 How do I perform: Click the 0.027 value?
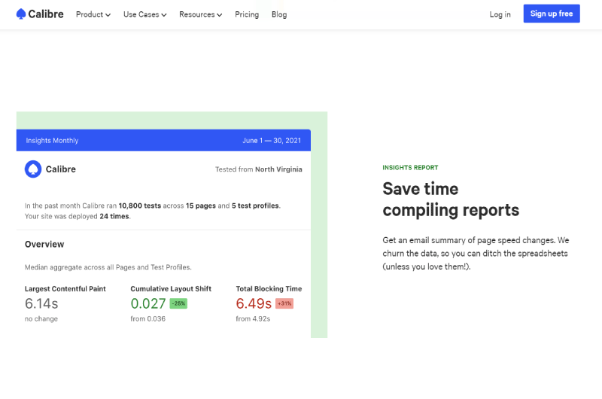[148, 303]
